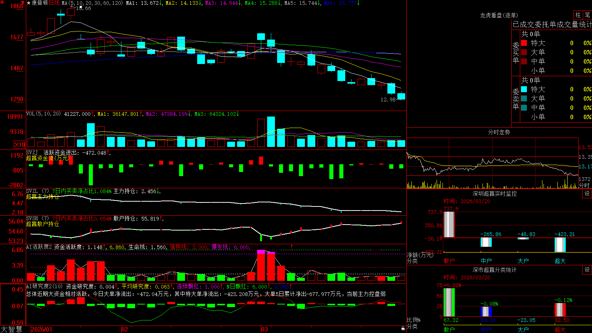Click the SVSH indicator name

pos(32,218)
